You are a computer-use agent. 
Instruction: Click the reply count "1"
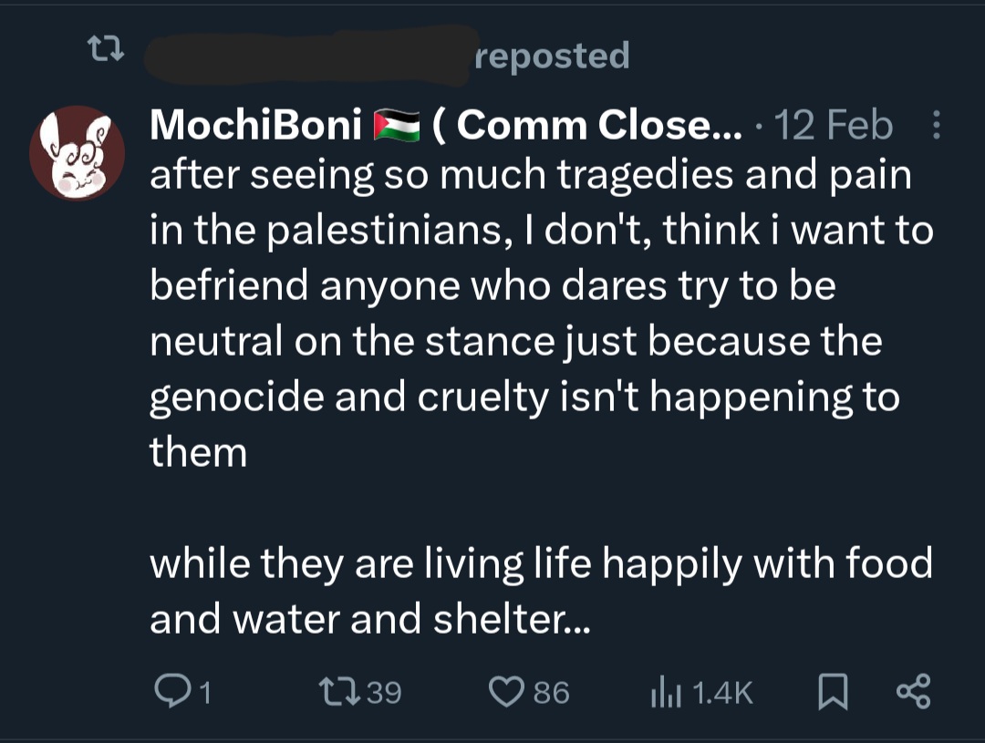(205, 694)
